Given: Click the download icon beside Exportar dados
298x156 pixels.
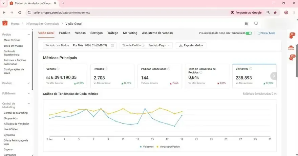Looking at the screenshot, I should (x=181, y=45).
